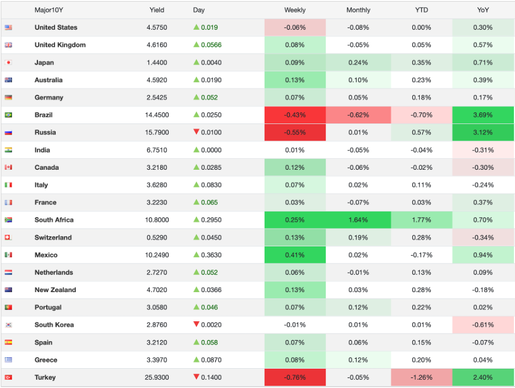Click the Switzerland flag icon

coord(8,238)
